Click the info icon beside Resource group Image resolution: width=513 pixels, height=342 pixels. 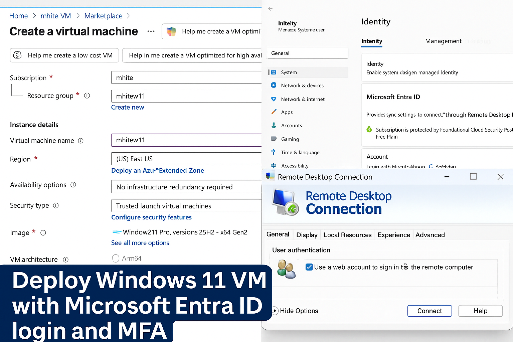click(x=87, y=96)
